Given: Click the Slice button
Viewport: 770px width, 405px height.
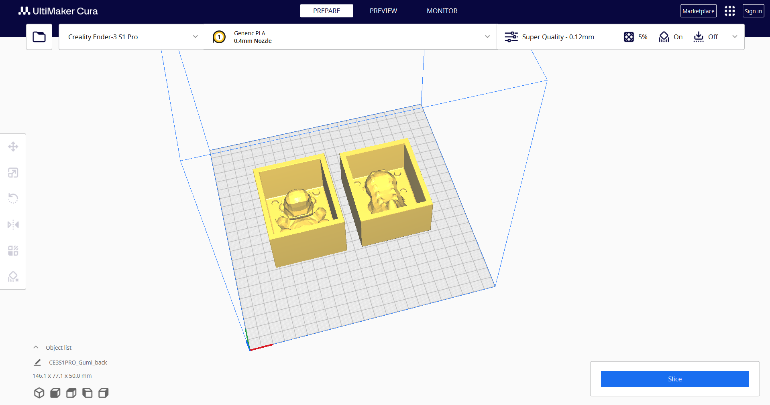Looking at the screenshot, I should click(674, 379).
